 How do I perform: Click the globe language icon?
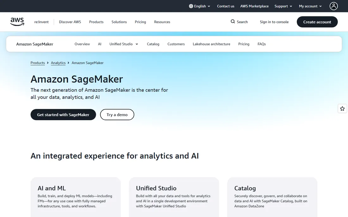[191, 6]
